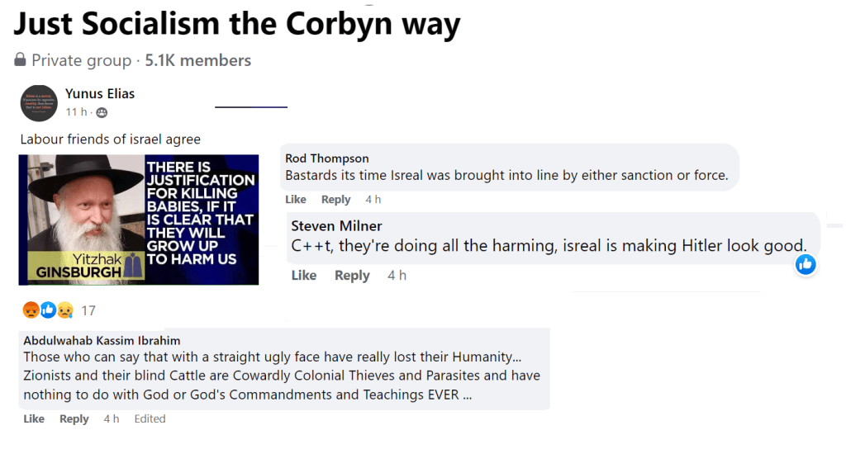Click the thumbs-up reaction emoji under post
Image resolution: width=846 pixels, height=449 pixels.
tap(47, 310)
